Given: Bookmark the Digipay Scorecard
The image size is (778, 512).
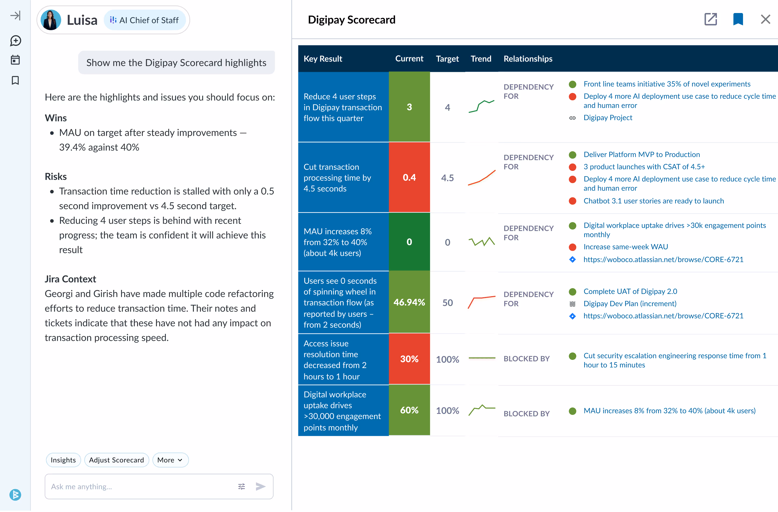Looking at the screenshot, I should click(738, 19).
